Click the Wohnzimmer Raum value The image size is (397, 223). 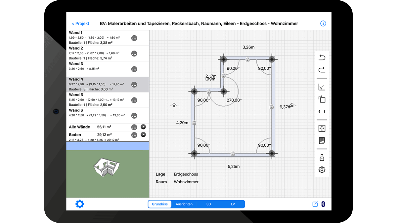pos(186,182)
